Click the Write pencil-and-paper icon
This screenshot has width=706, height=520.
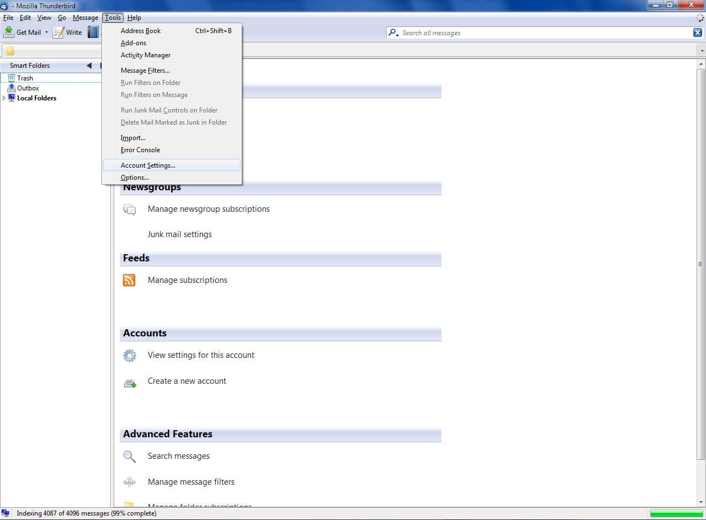pyautogui.click(x=58, y=32)
